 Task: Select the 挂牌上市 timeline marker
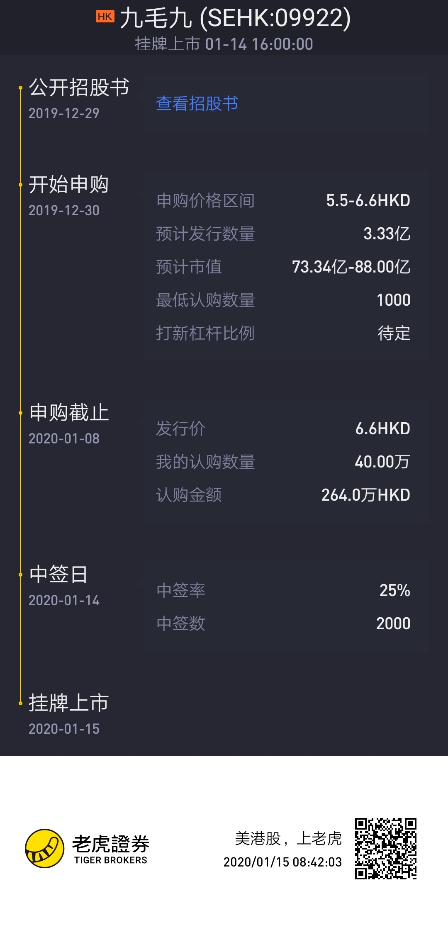pos(20,703)
